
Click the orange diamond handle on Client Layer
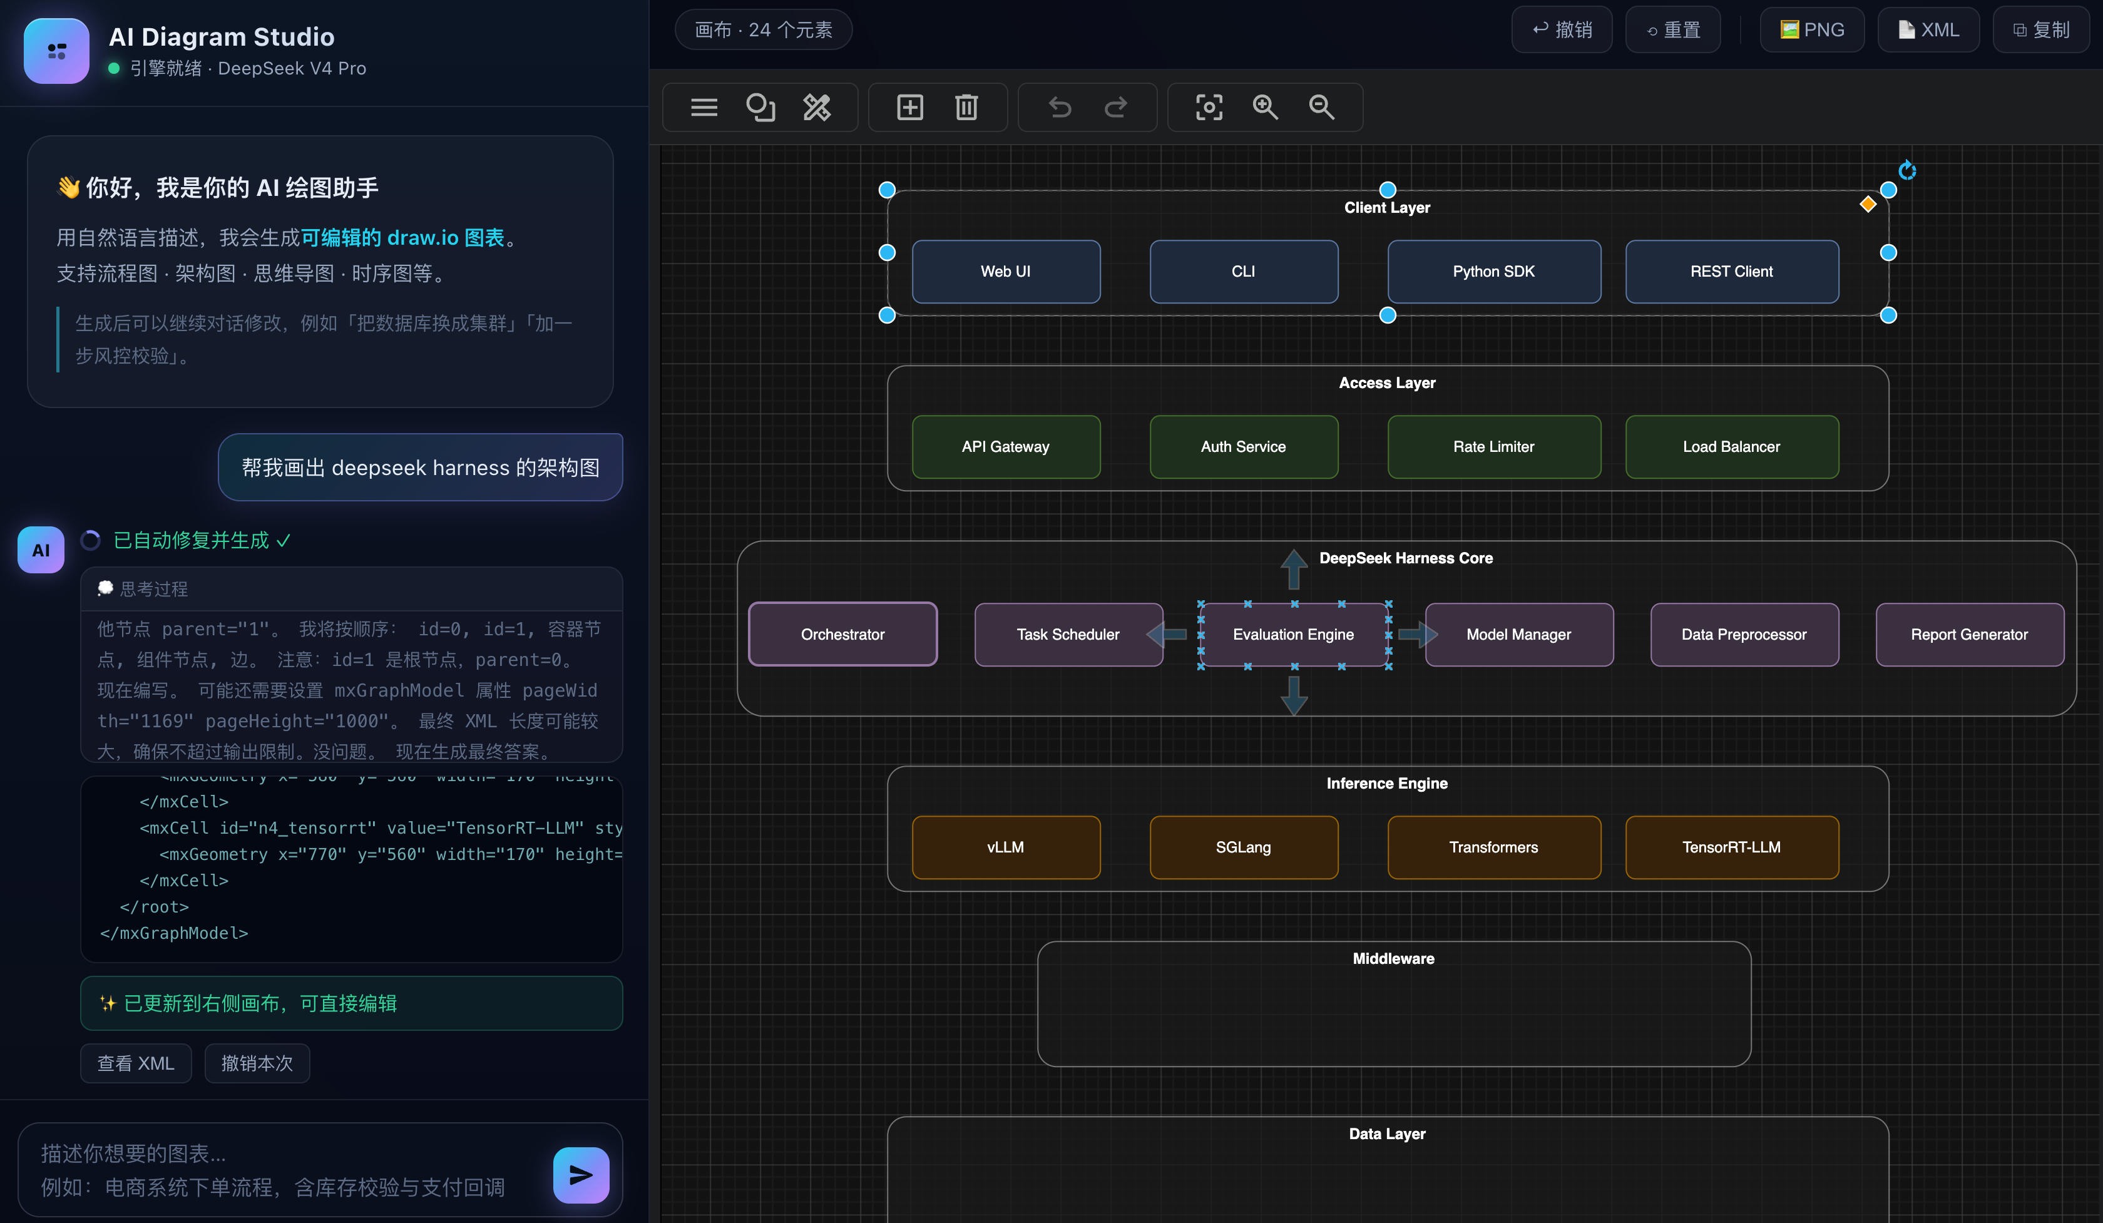pos(1868,205)
